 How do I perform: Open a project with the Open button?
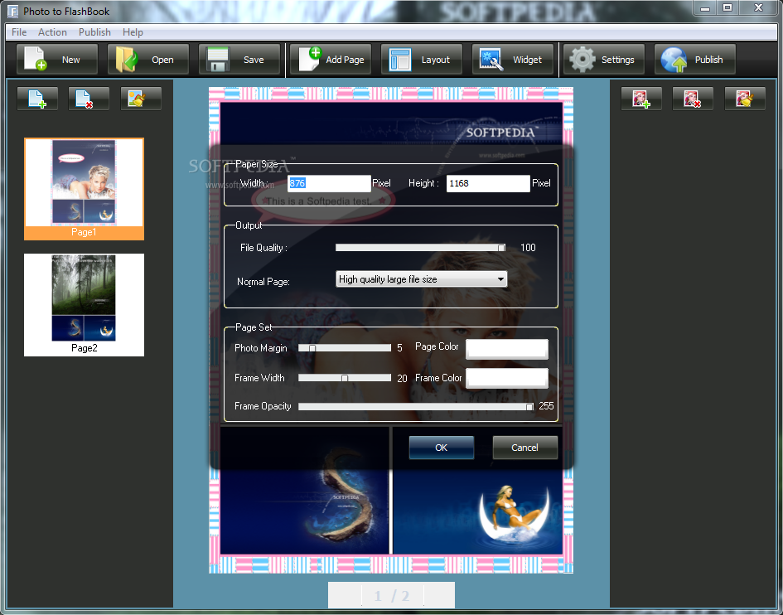point(148,60)
